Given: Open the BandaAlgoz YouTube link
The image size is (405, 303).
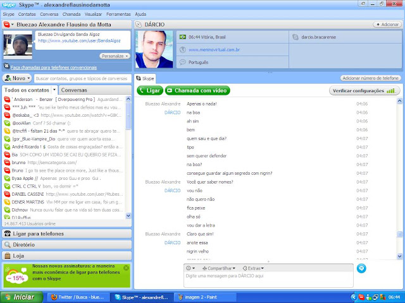Looking at the screenshot, I should 79,40.
